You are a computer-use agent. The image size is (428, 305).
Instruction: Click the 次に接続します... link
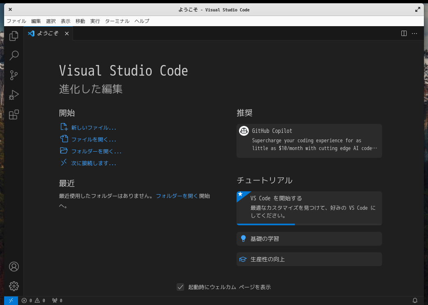pos(93,163)
